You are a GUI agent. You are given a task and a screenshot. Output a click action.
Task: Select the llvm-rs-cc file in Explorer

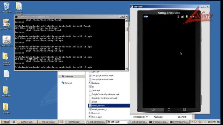pyautogui.click(x=94, y=113)
